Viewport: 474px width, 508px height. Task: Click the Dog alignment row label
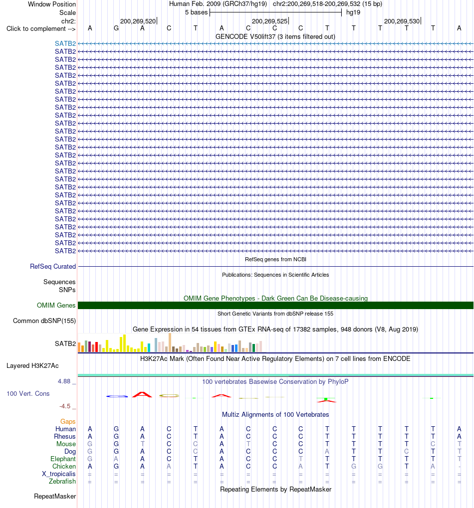[x=70, y=451]
